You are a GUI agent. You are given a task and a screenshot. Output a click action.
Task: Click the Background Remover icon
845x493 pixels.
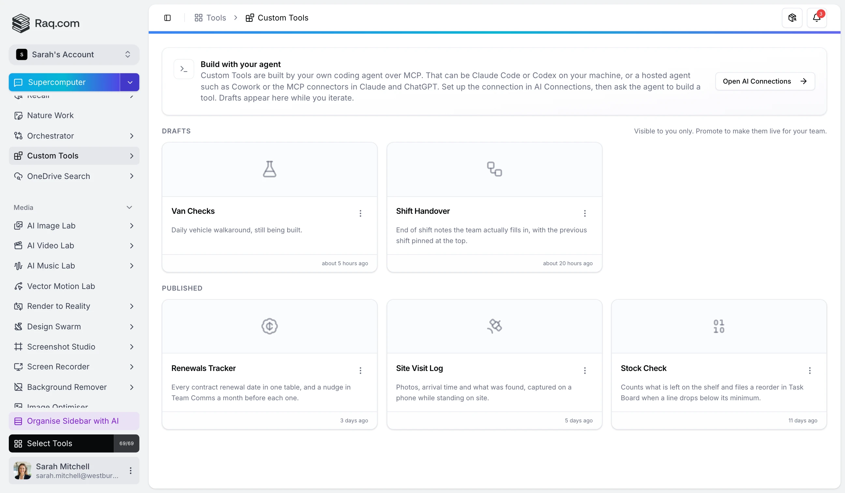coord(19,387)
